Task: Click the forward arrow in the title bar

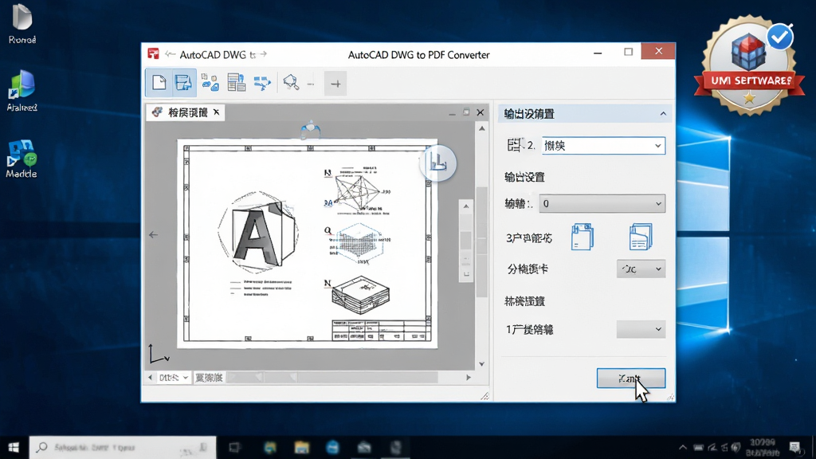Action: (x=263, y=54)
